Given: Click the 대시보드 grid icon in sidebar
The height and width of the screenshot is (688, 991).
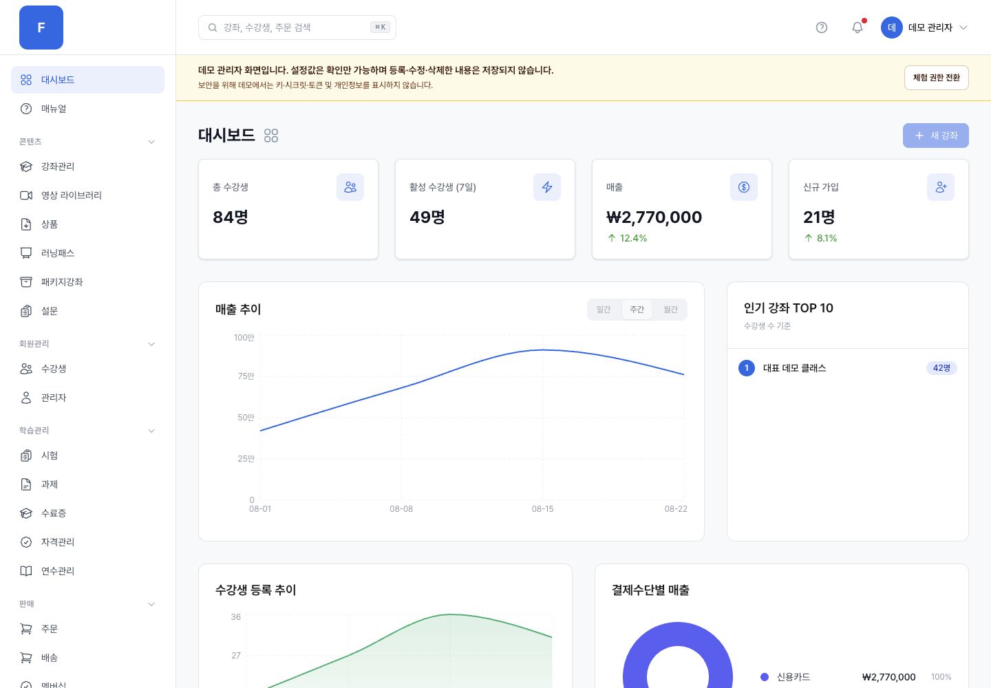Looking at the screenshot, I should [26, 80].
